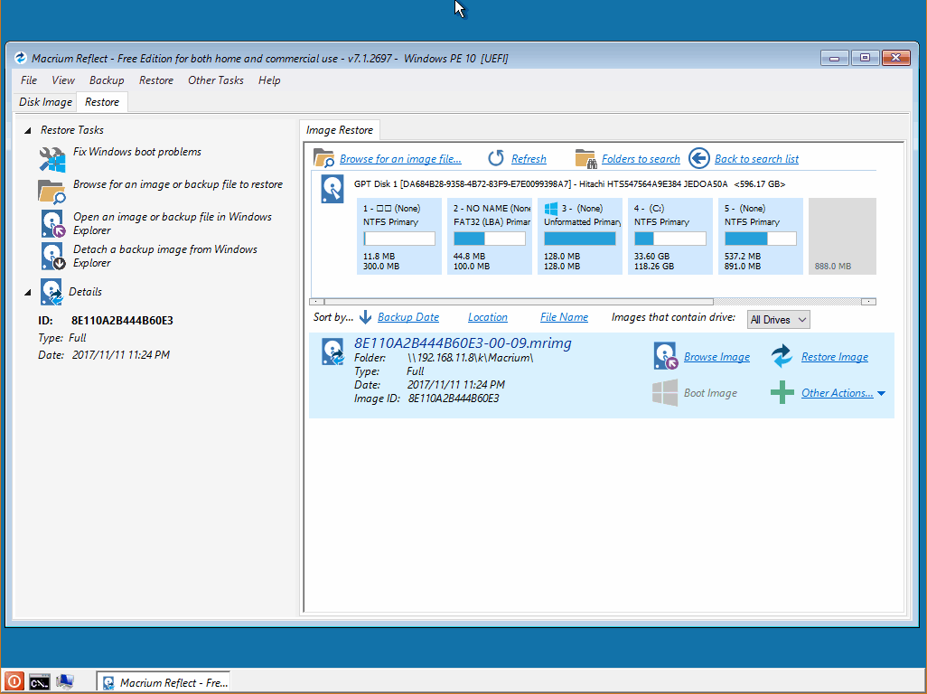Click the Refresh circular arrow icon
The image size is (927, 694).
point(496,158)
